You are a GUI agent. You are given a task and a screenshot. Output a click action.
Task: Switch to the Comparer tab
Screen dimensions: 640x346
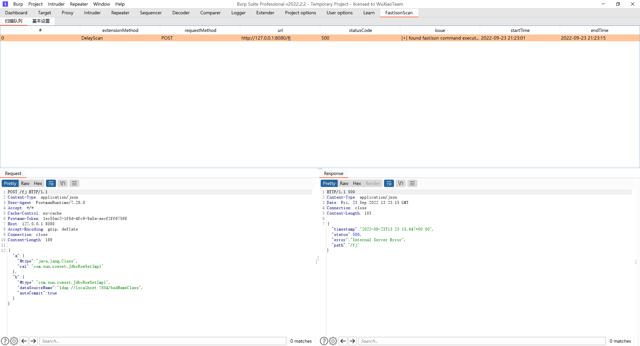[210, 13]
